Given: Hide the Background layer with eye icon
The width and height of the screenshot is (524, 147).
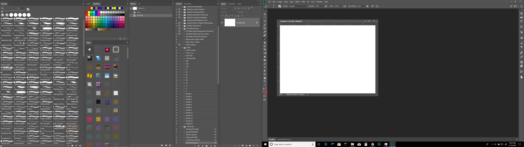Looking at the screenshot, I should coord(222,23).
